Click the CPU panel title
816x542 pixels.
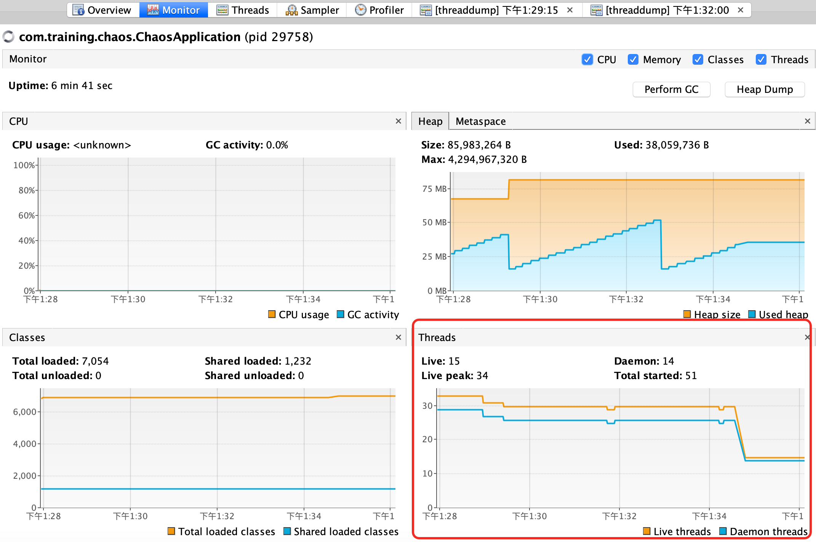pos(19,121)
